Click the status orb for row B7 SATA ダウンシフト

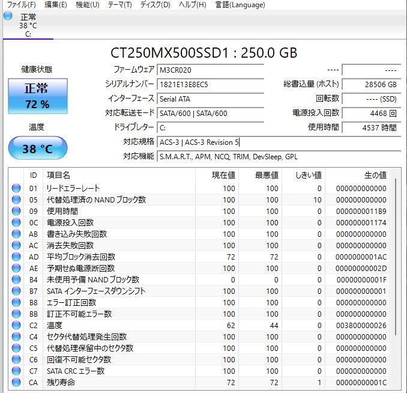pos(16,291)
